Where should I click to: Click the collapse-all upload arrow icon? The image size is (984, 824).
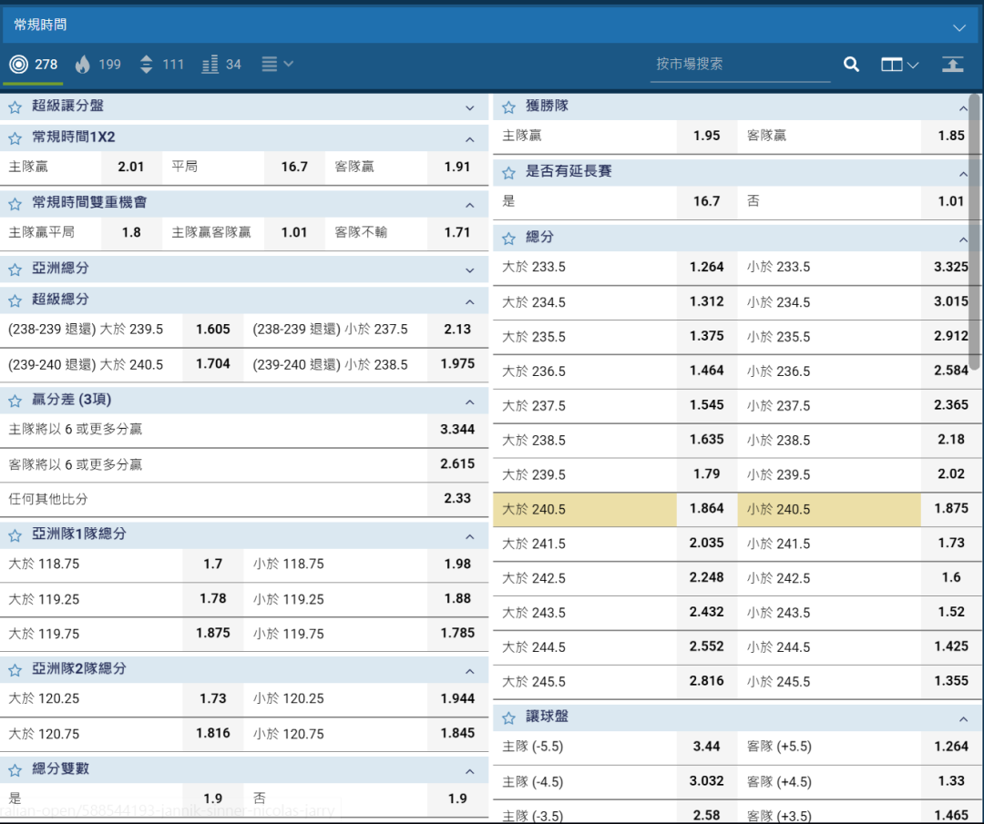point(952,65)
